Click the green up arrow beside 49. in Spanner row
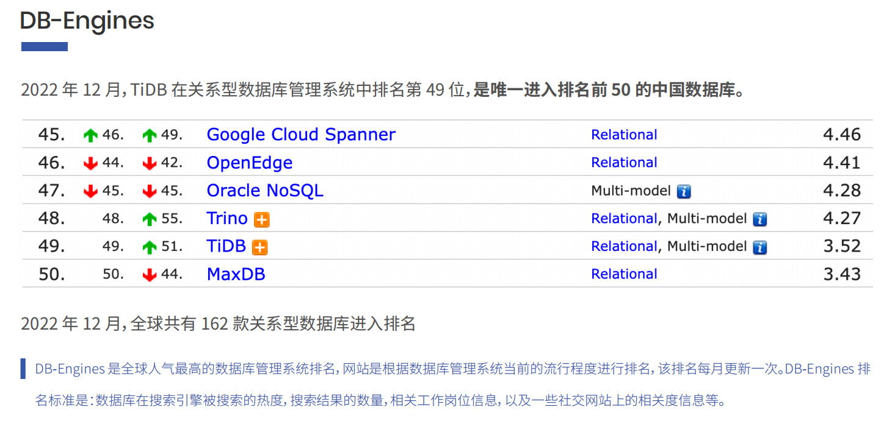The width and height of the screenshot is (881, 421). click(x=150, y=135)
